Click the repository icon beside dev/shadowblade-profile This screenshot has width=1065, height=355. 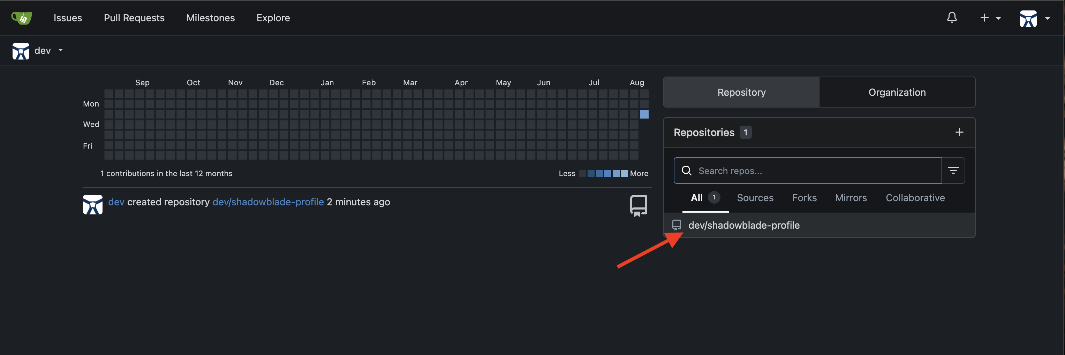click(677, 225)
